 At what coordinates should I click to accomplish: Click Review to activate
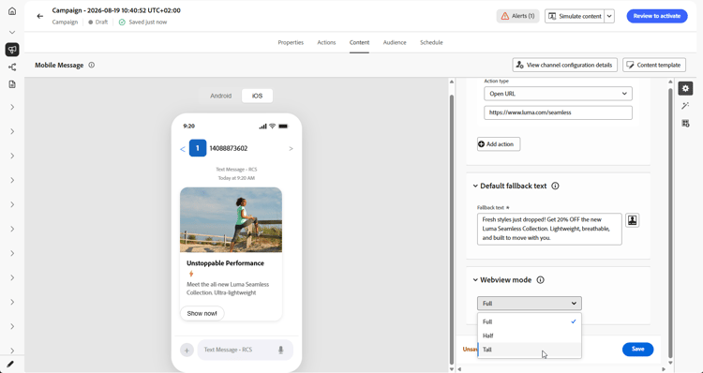pyautogui.click(x=657, y=16)
